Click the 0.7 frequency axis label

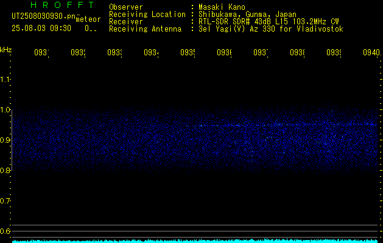(x=5, y=201)
